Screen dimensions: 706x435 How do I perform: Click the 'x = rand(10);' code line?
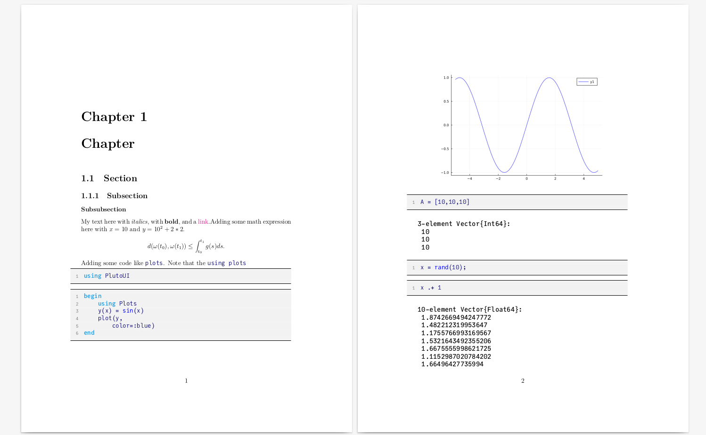coord(443,267)
